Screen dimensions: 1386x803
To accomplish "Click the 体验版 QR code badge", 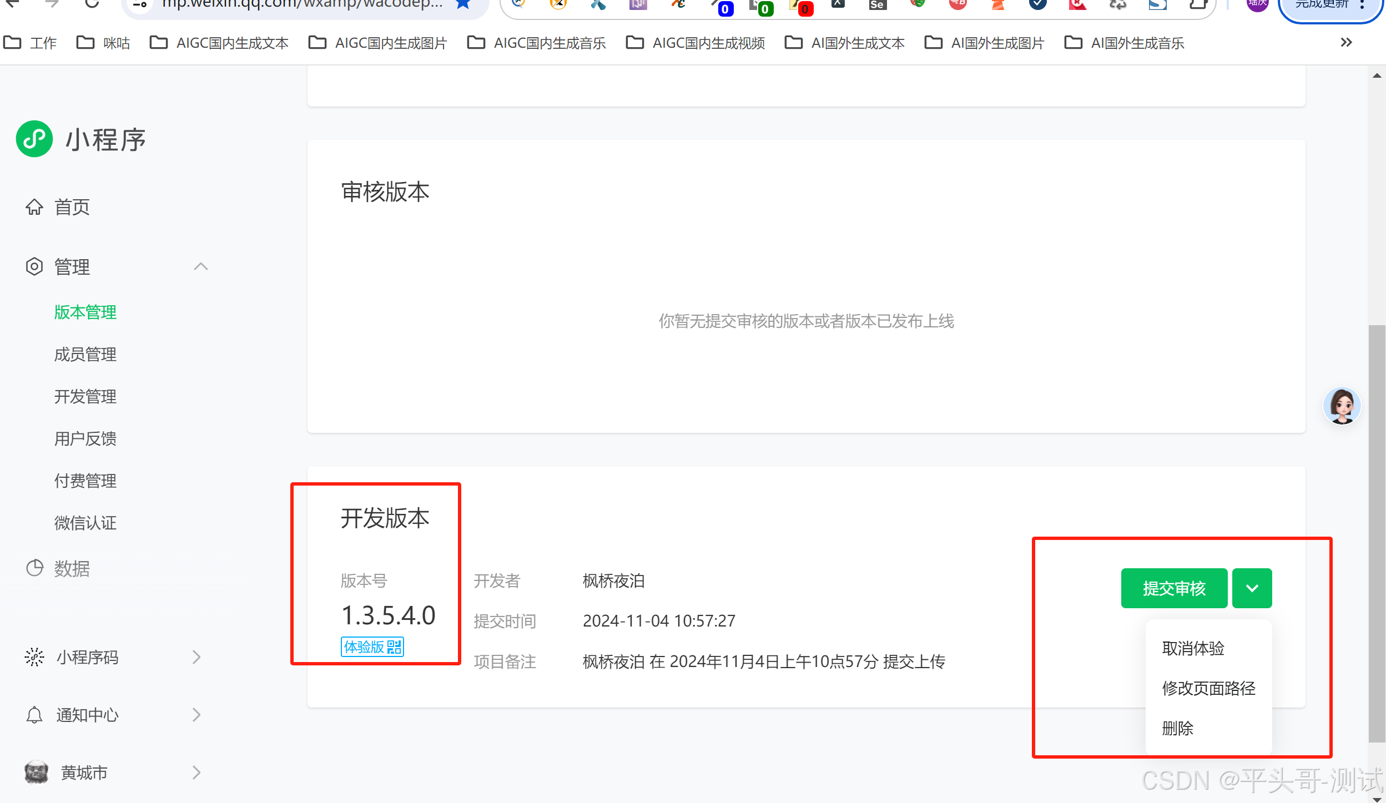I will click(372, 647).
